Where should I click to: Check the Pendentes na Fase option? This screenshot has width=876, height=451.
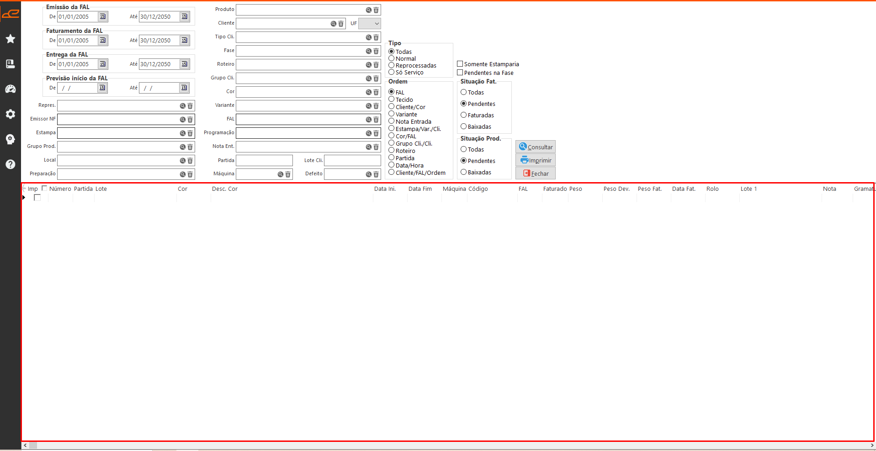coord(460,73)
